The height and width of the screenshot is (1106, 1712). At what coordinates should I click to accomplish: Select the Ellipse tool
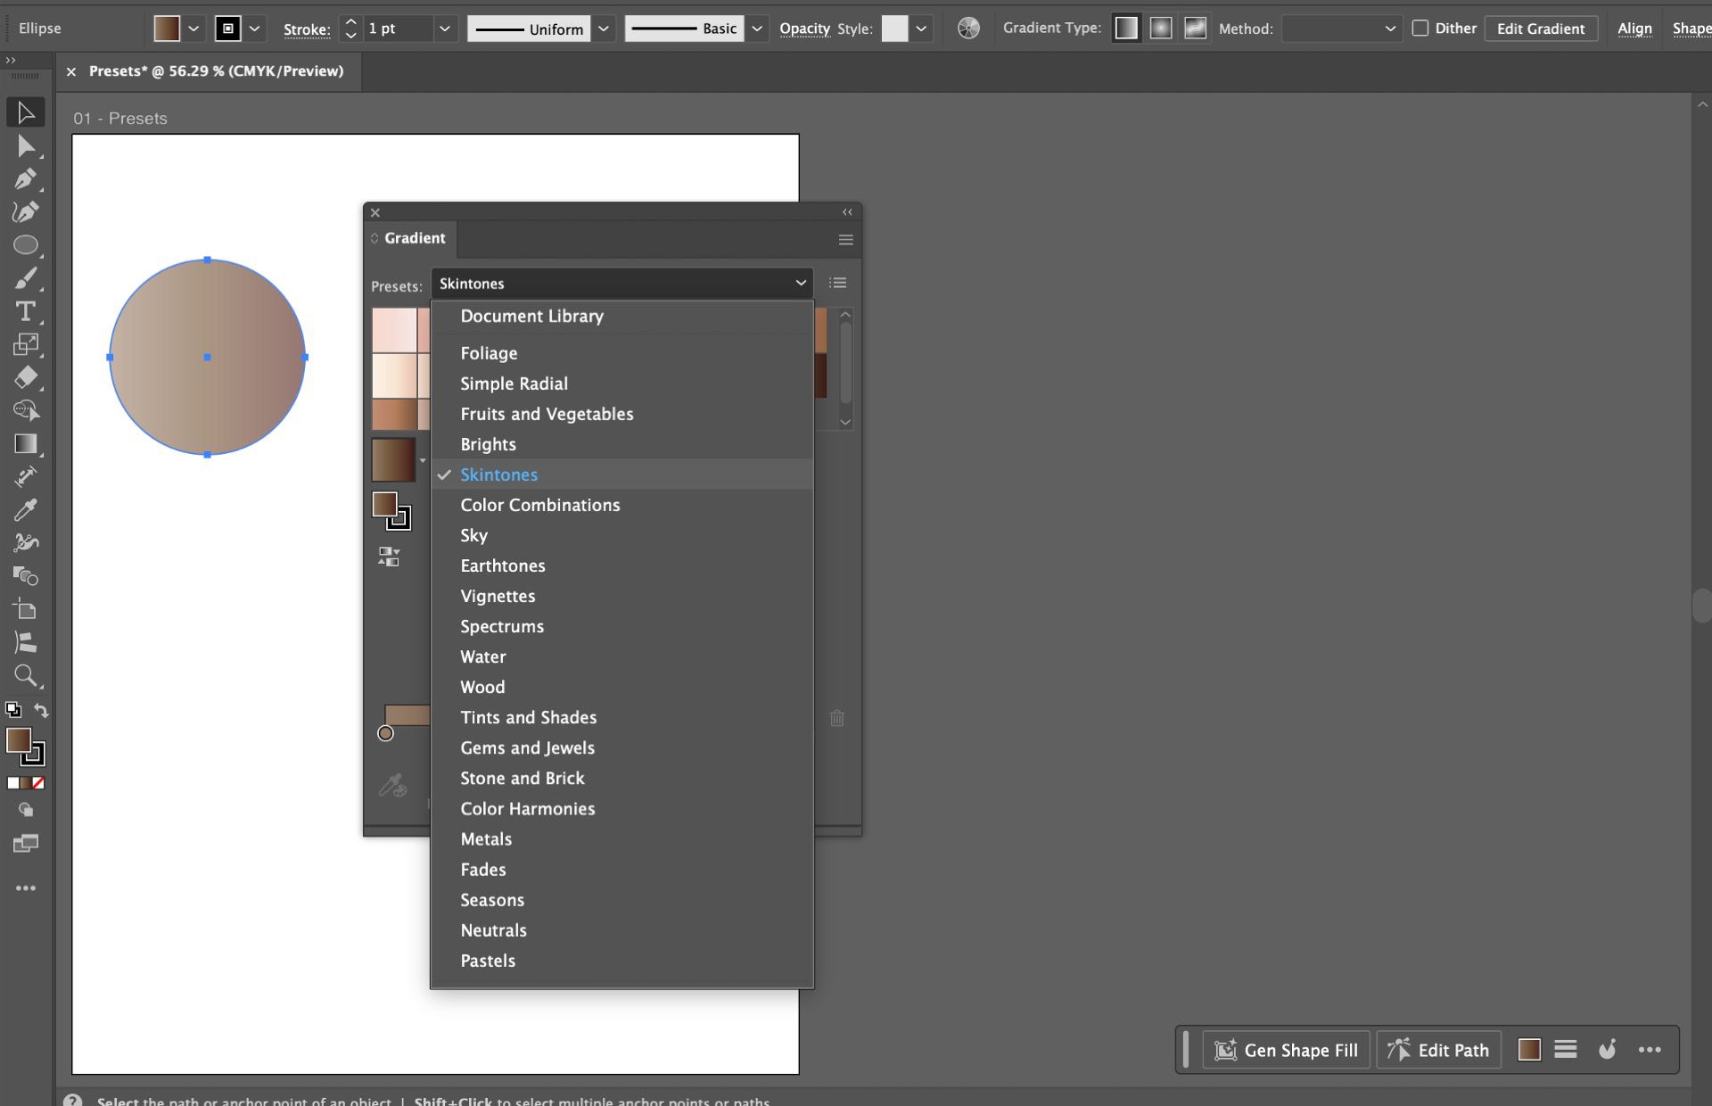pyautogui.click(x=26, y=244)
